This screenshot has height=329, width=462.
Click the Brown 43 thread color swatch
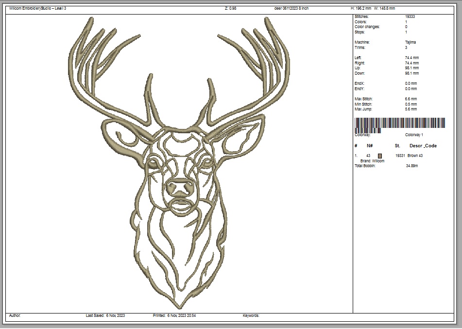point(380,156)
